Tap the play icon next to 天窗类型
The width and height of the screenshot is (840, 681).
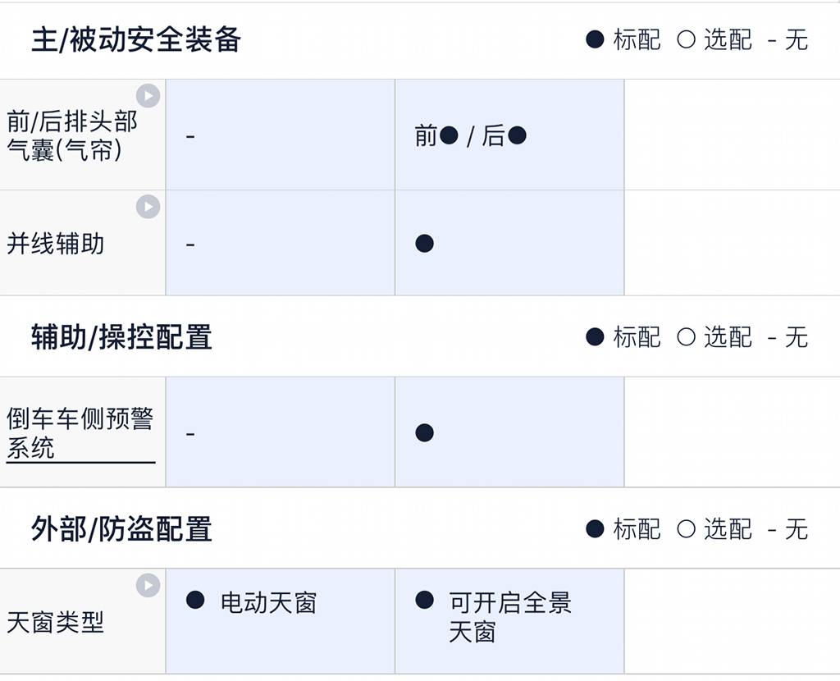[x=148, y=585]
